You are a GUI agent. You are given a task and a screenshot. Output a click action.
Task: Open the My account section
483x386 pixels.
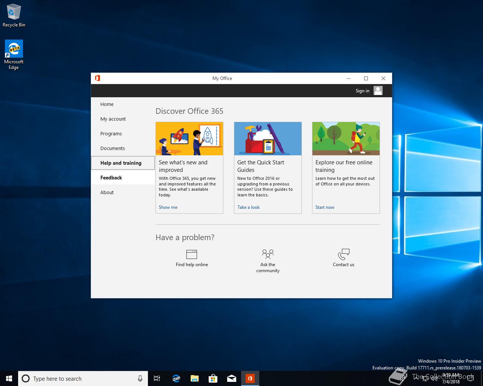[123, 119]
